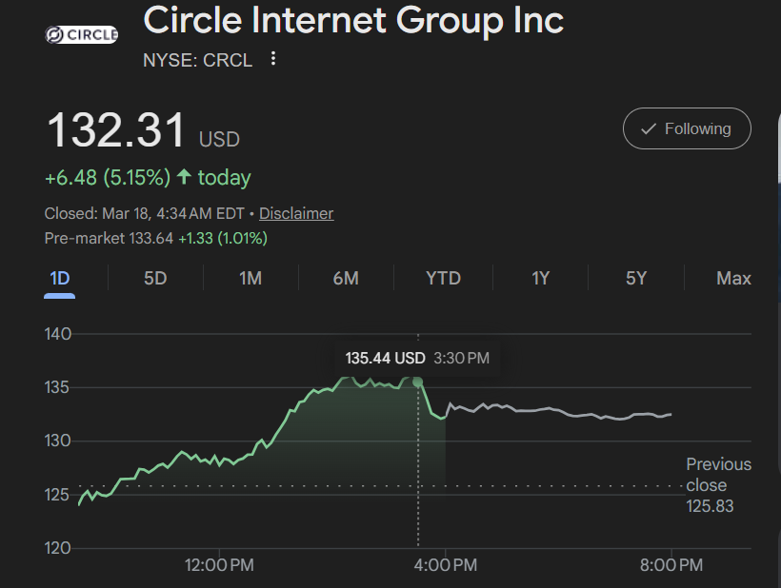Open the Disclaimer link
The image size is (781, 588).
click(x=296, y=213)
